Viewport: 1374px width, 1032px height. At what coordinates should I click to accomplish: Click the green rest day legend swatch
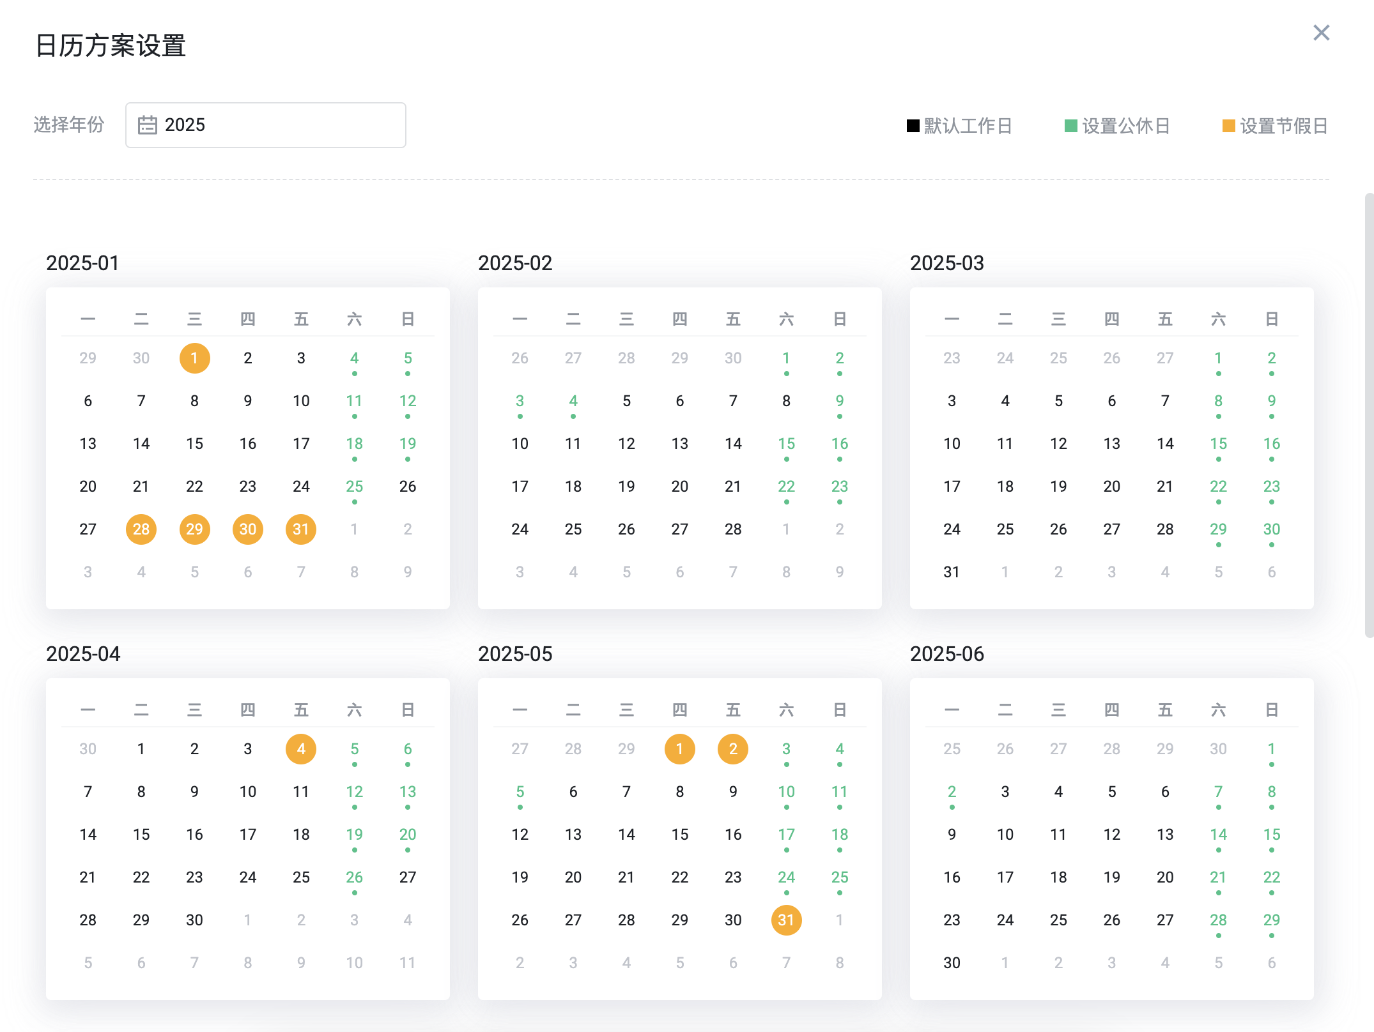click(1070, 126)
